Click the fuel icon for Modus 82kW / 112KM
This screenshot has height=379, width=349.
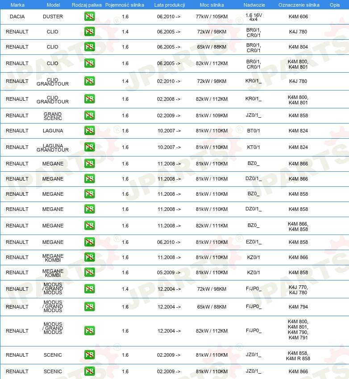[x=90, y=331]
